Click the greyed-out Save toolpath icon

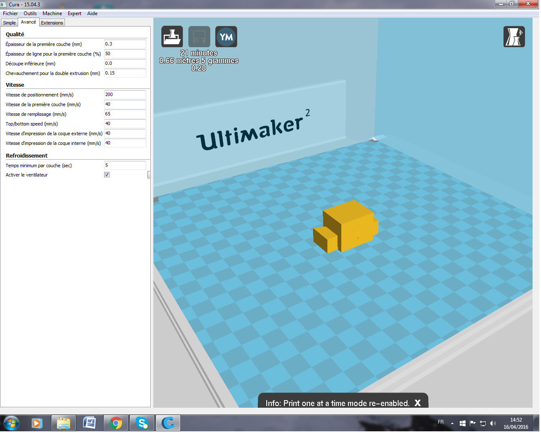coord(199,37)
